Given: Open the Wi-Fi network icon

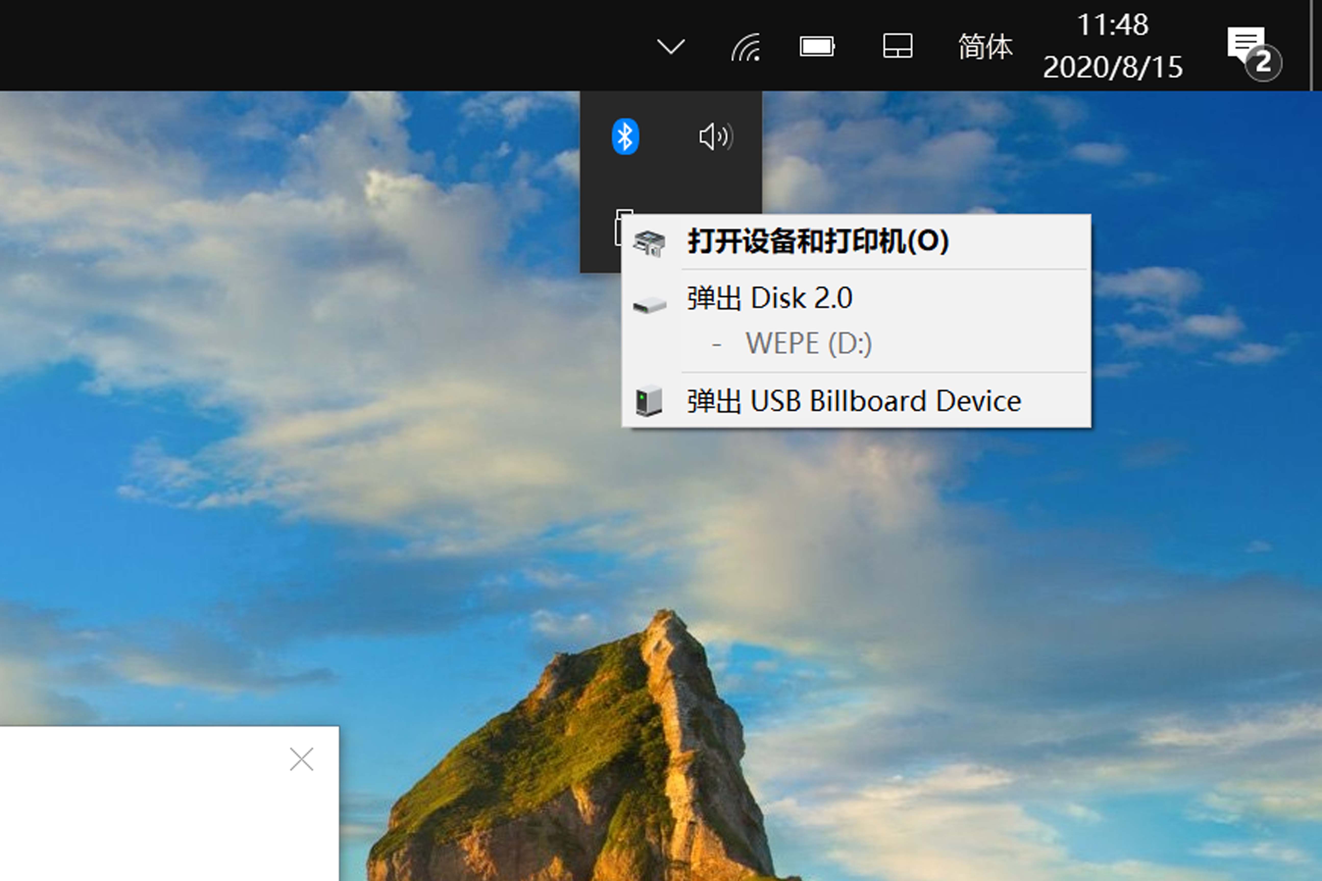Looking at the screenshot, I should [746, 47].
